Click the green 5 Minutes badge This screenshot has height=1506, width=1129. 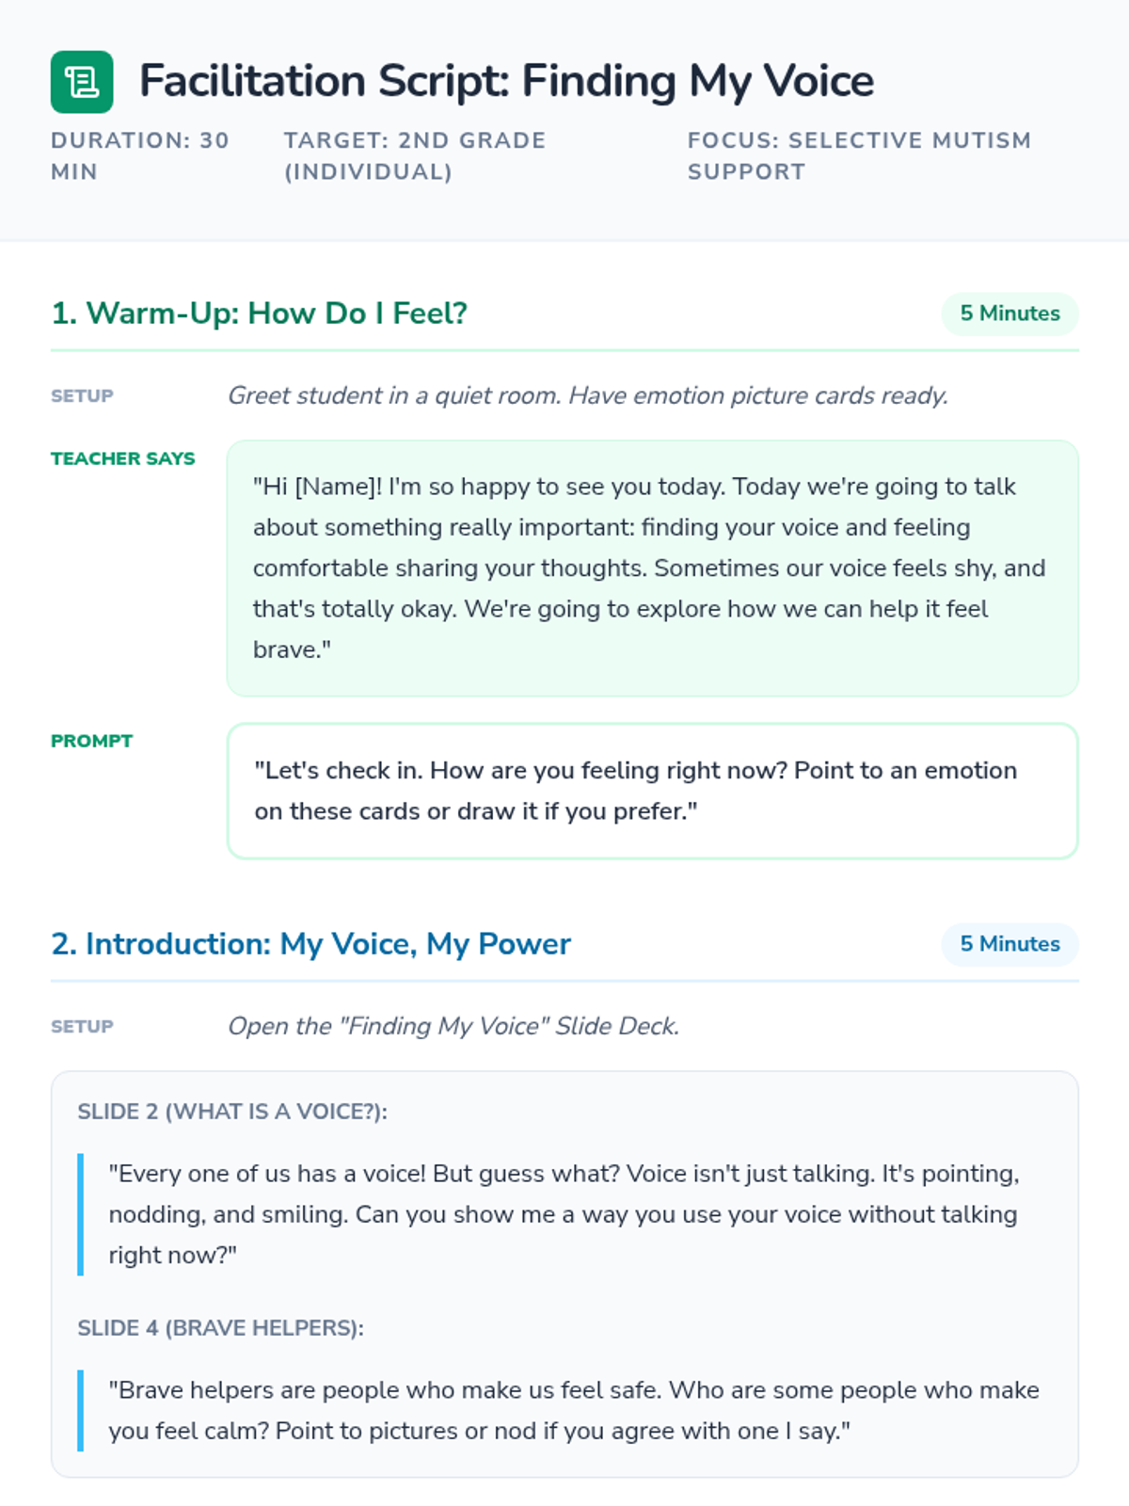[1010, 313]
